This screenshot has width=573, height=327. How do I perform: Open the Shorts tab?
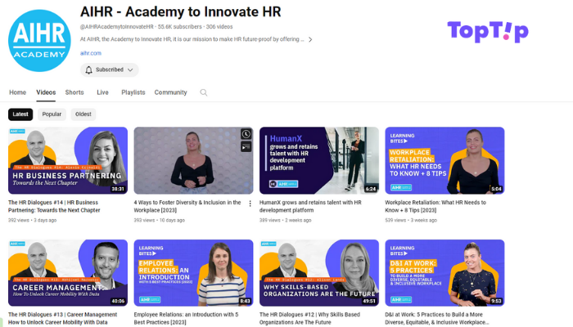(x=74, y=92)
